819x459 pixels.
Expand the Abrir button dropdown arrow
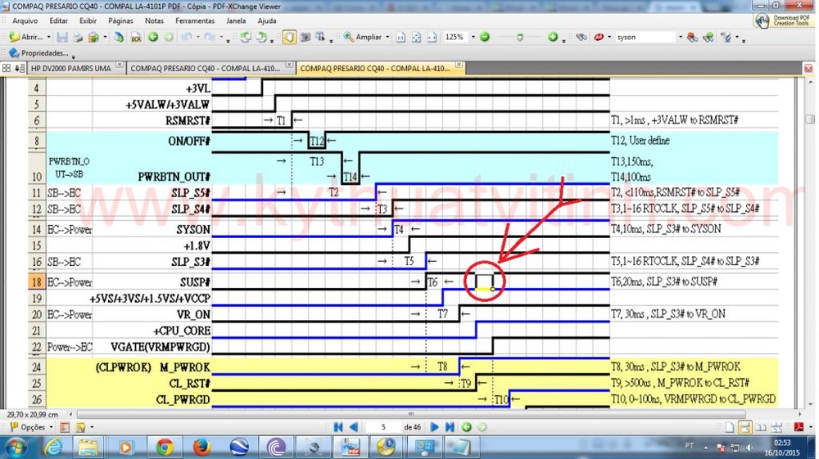pyautogui.click(x=49, y=38)
